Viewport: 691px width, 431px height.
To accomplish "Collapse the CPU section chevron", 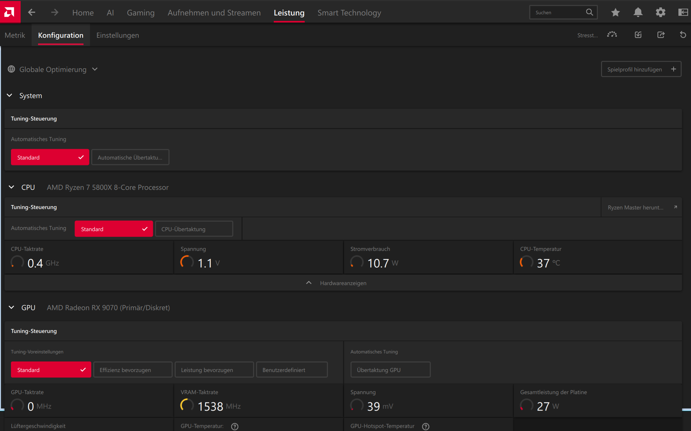I will 12,187.
